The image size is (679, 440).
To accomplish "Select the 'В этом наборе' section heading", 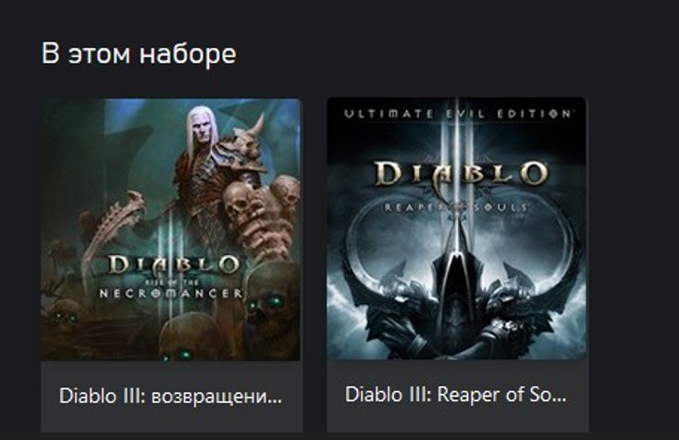I will click(139, 54).
